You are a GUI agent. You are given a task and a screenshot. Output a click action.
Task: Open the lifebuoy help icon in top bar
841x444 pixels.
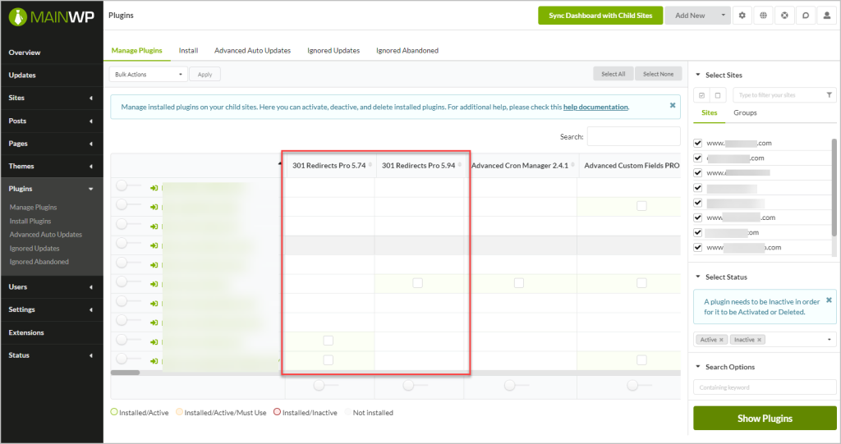pos(784,16)
